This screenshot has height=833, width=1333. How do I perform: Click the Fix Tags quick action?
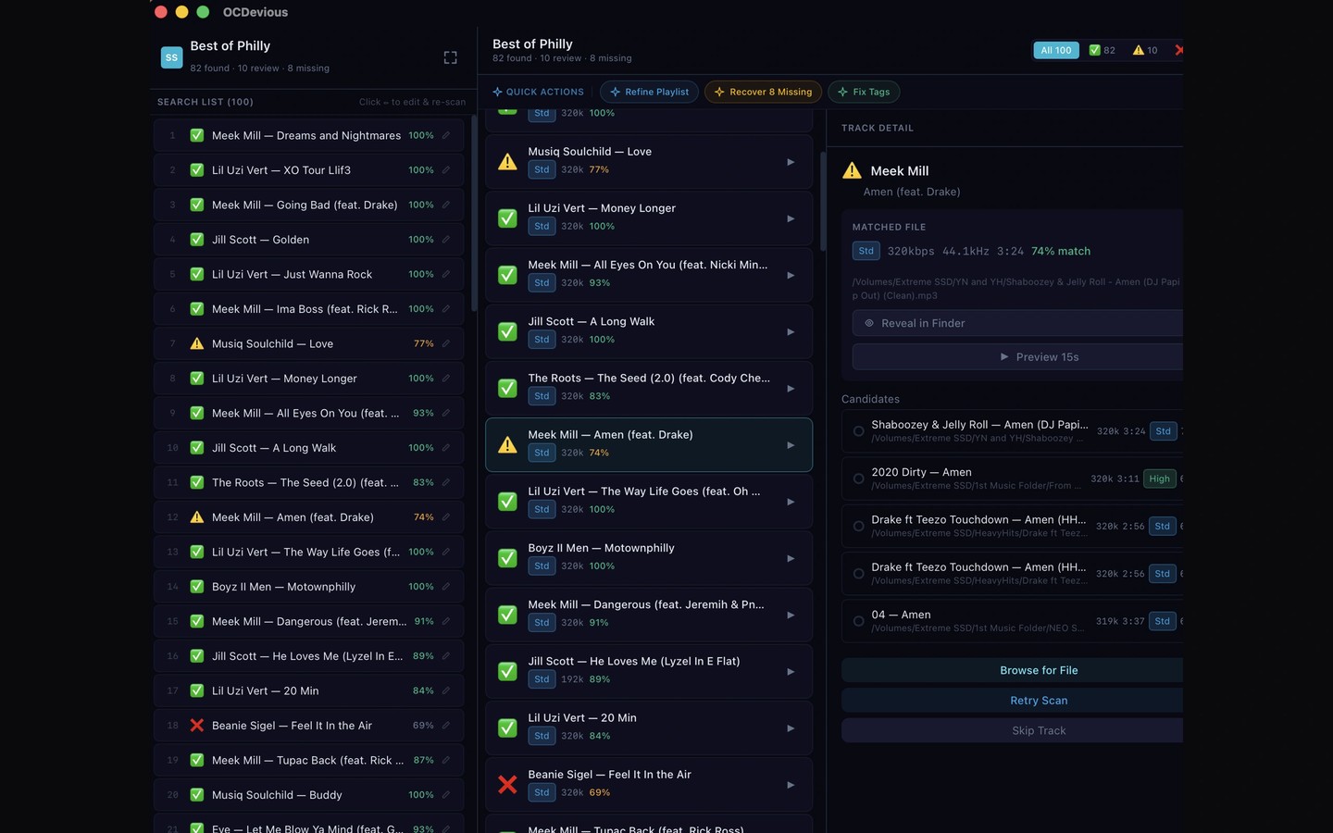pos(864,92)
